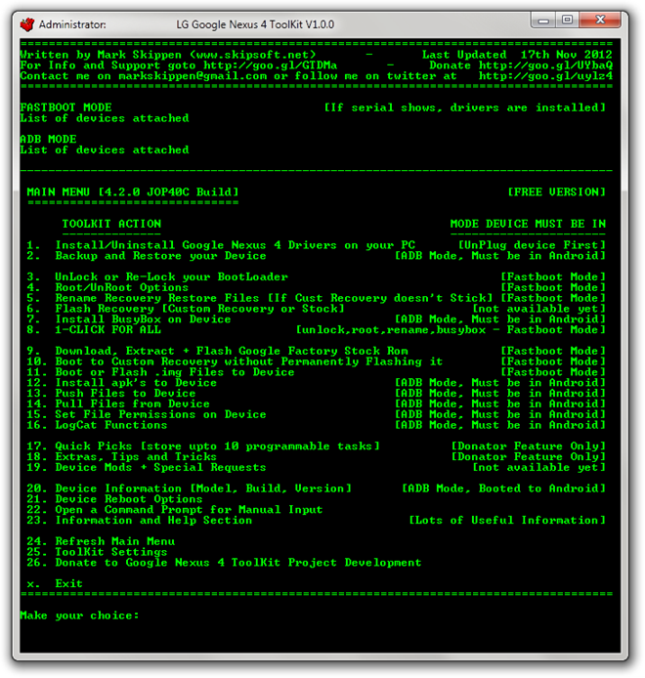Minimize the Nexus 4 ToolKit window
This screenshot has height=678, width=645.
click(x=543, y=20)
